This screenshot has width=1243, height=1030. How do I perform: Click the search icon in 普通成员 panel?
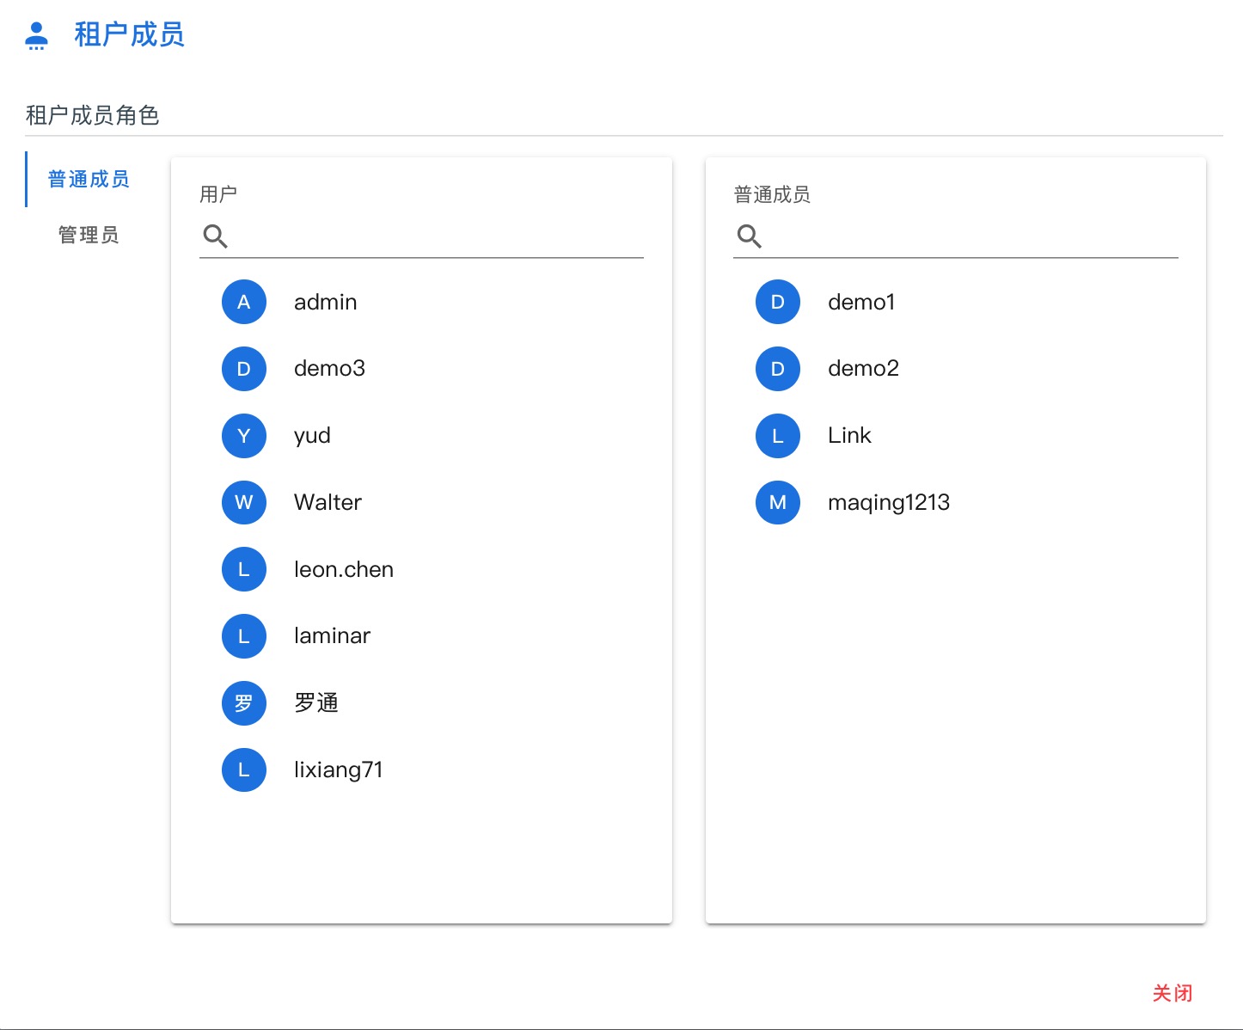click(750, 236)
